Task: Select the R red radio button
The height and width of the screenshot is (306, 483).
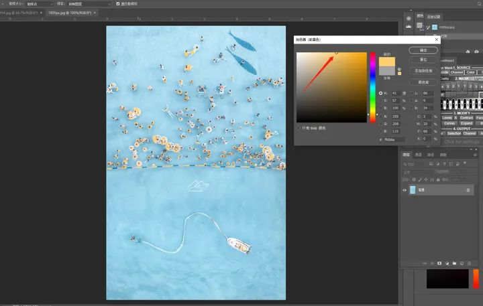Action: pyautogui.click(x=381, y=117)
